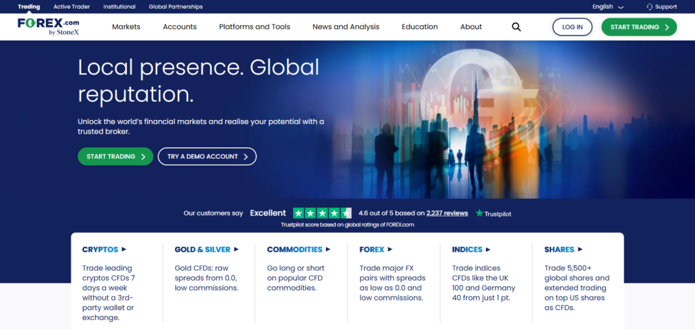
Task: Switch to the Trading tab
Action: [29, 7]
